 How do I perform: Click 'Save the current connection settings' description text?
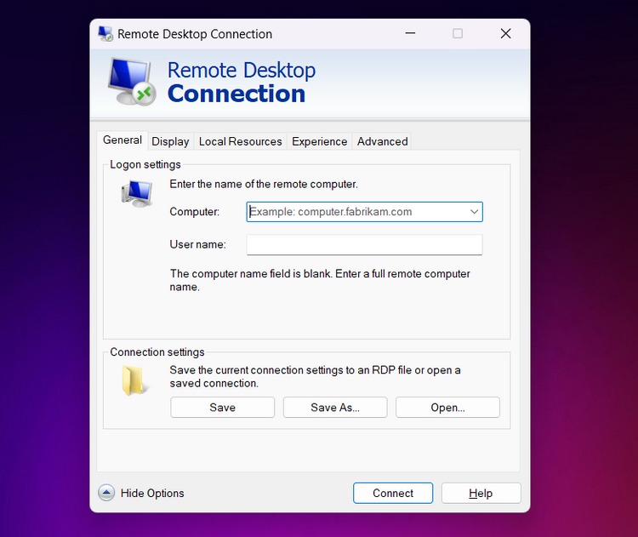coord(315,377)
